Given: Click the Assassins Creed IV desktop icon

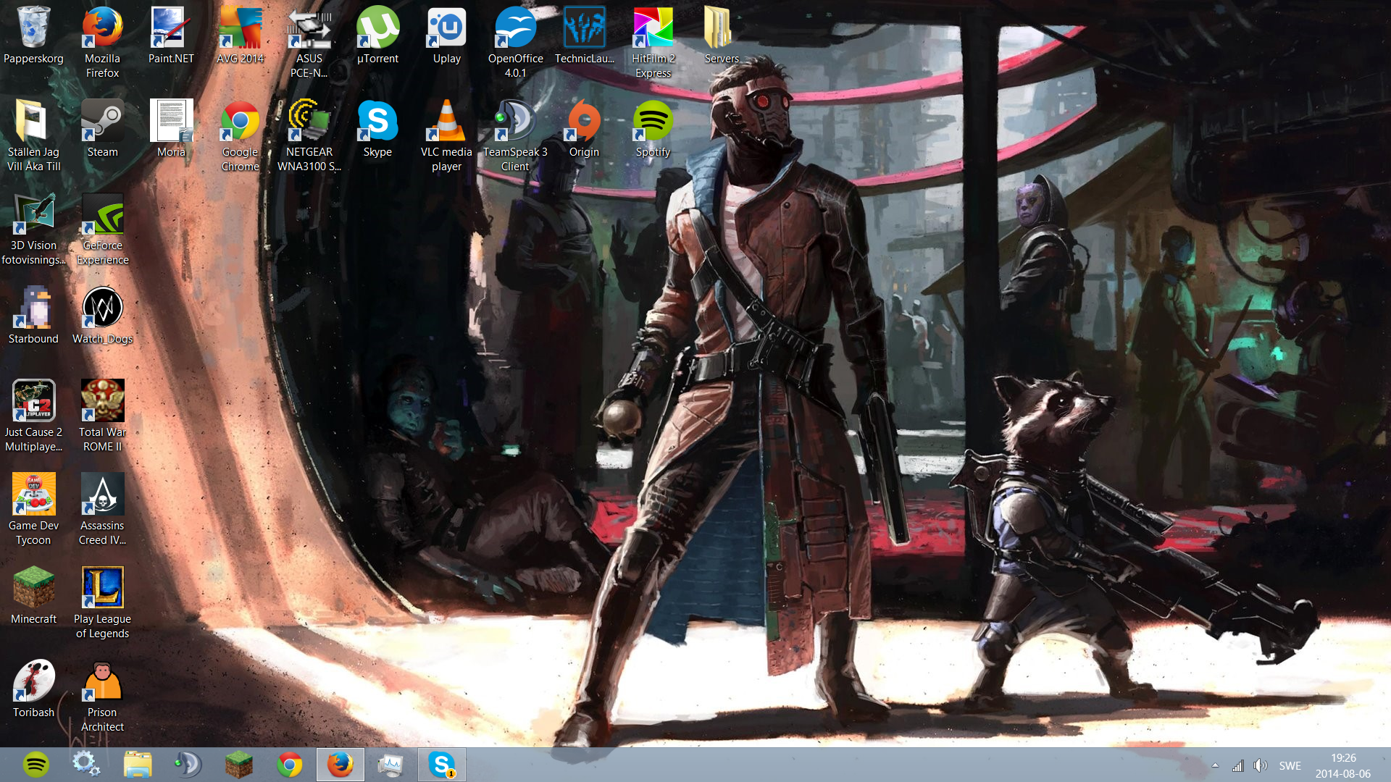Looking at the screenshot, I should 102,509.
